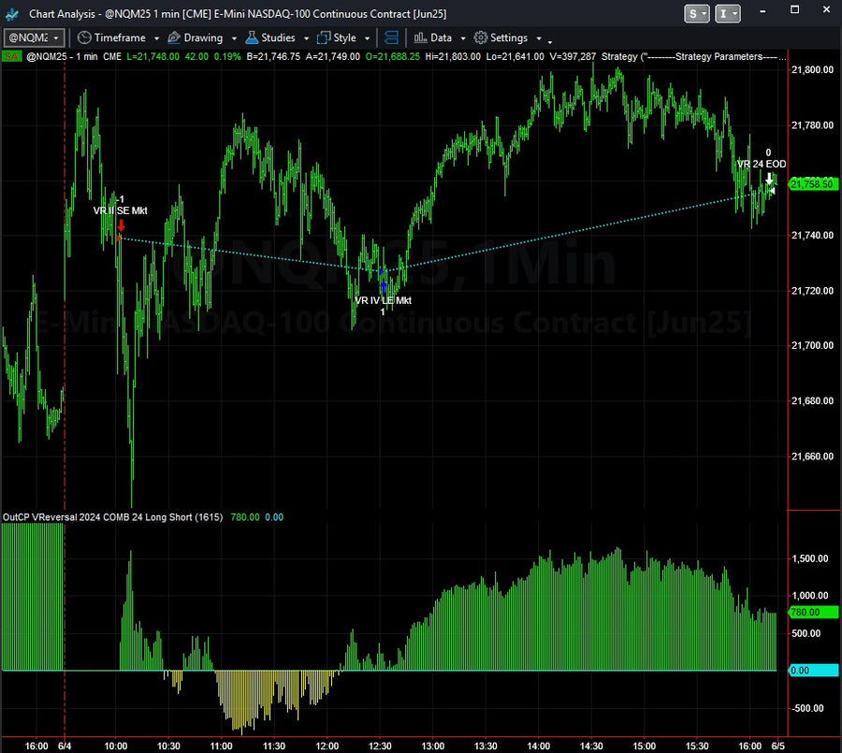Click the Lo=21,641.00 low value
Screen dimensions: 842x753
(515, 56)
